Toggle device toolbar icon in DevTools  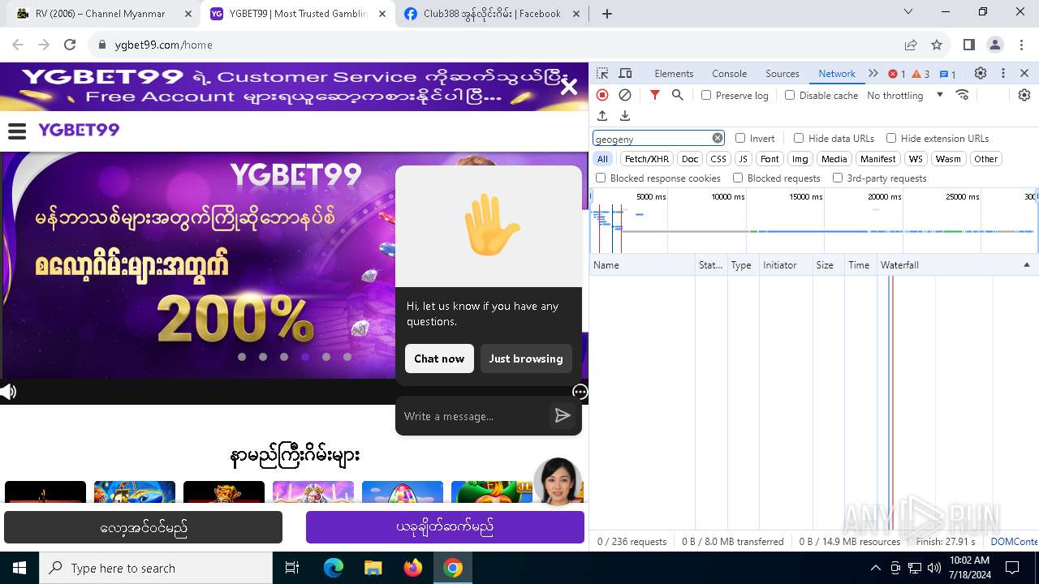625,73
